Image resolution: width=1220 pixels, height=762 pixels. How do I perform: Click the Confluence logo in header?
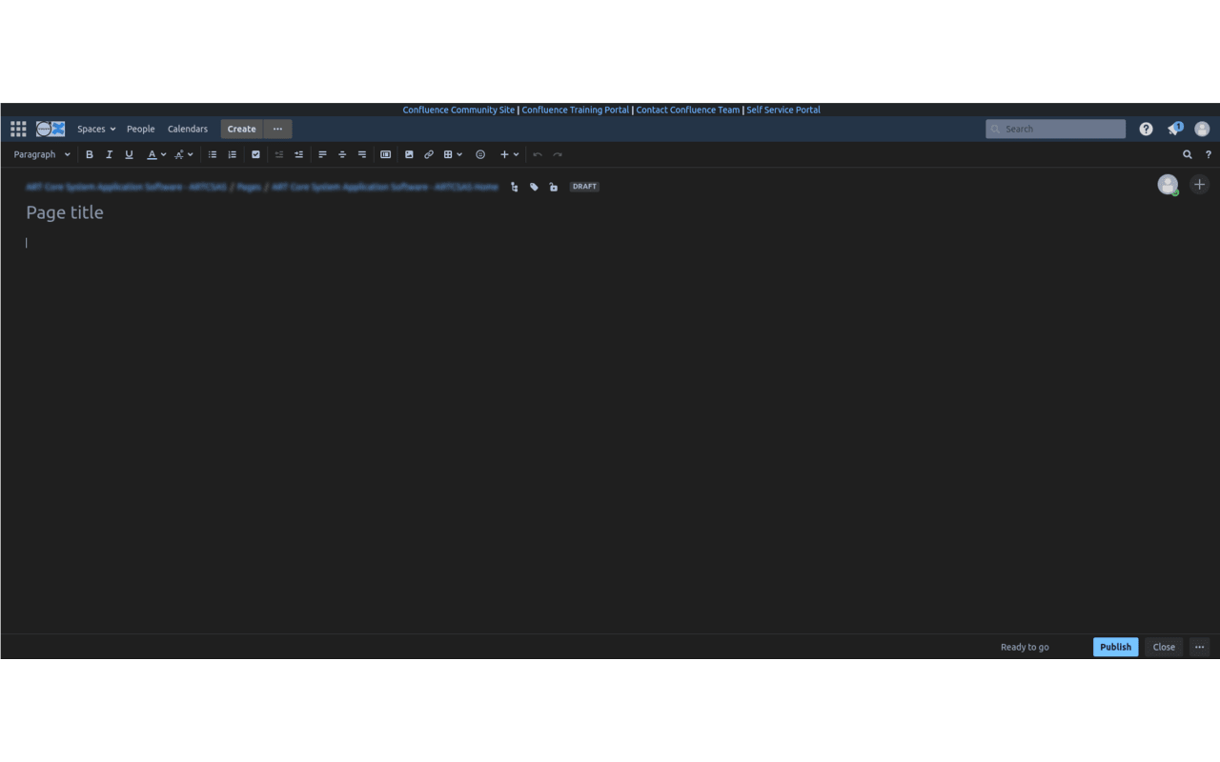51,129
